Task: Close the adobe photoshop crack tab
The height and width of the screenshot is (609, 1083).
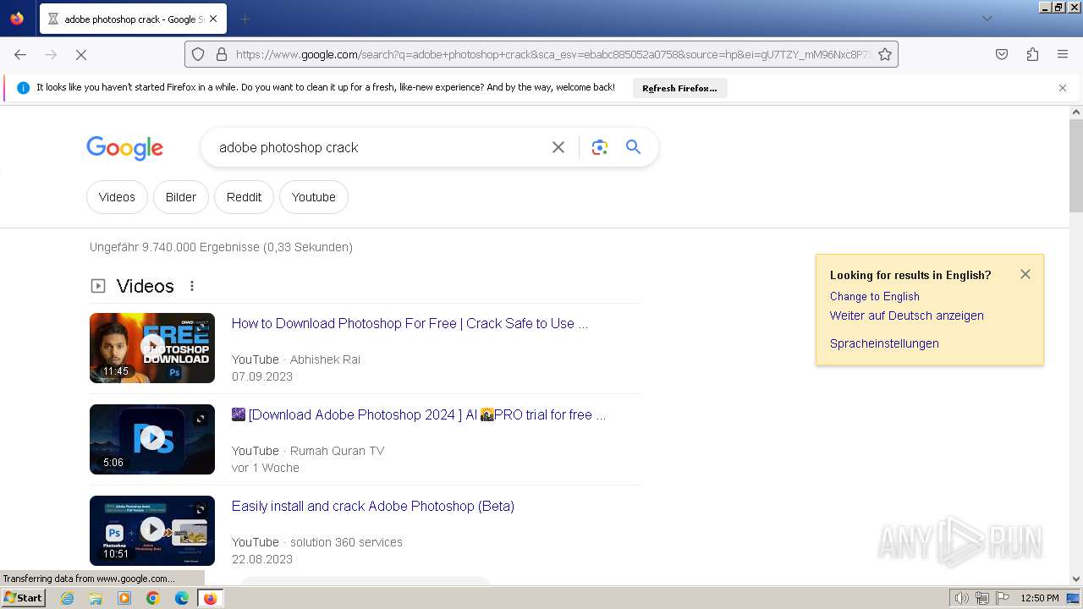Action: [212, 19]
